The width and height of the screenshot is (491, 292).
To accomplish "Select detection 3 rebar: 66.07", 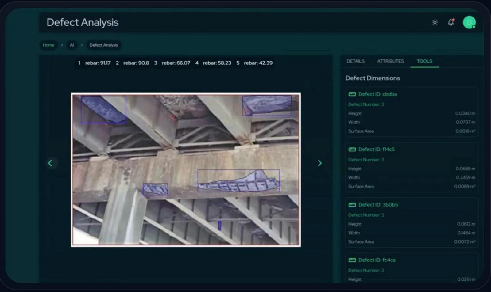I will pyautogui.click(x=172, y=63).
